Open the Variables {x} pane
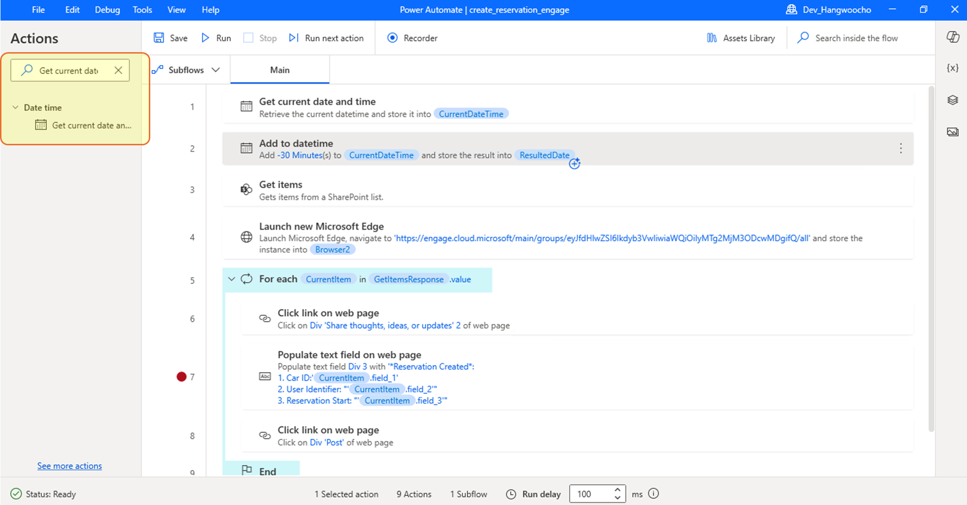The height and width of the screenshot is (505, 967). 953,68
